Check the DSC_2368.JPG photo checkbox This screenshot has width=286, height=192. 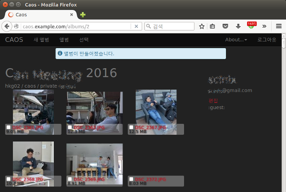click(9, 179)
